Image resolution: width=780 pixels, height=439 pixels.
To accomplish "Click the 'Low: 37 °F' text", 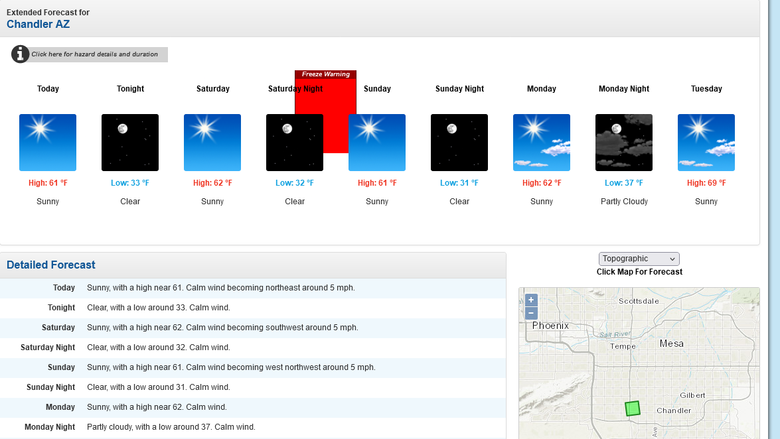I will (624, 183).
